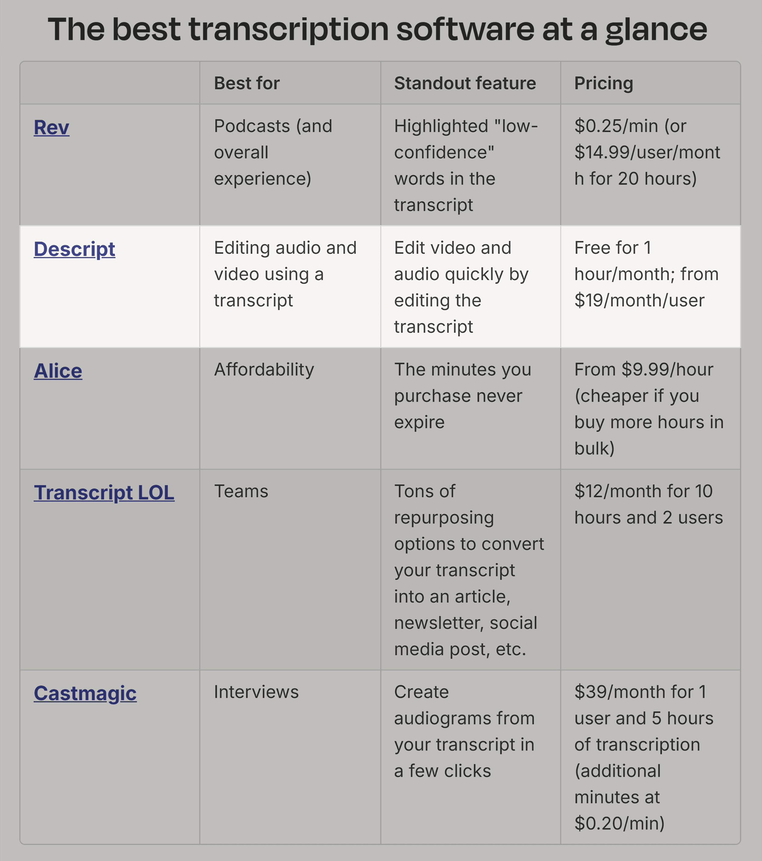Screen dimensions: 762x861
Task: Click the "Best for" column header
Action: coord(246,83)
